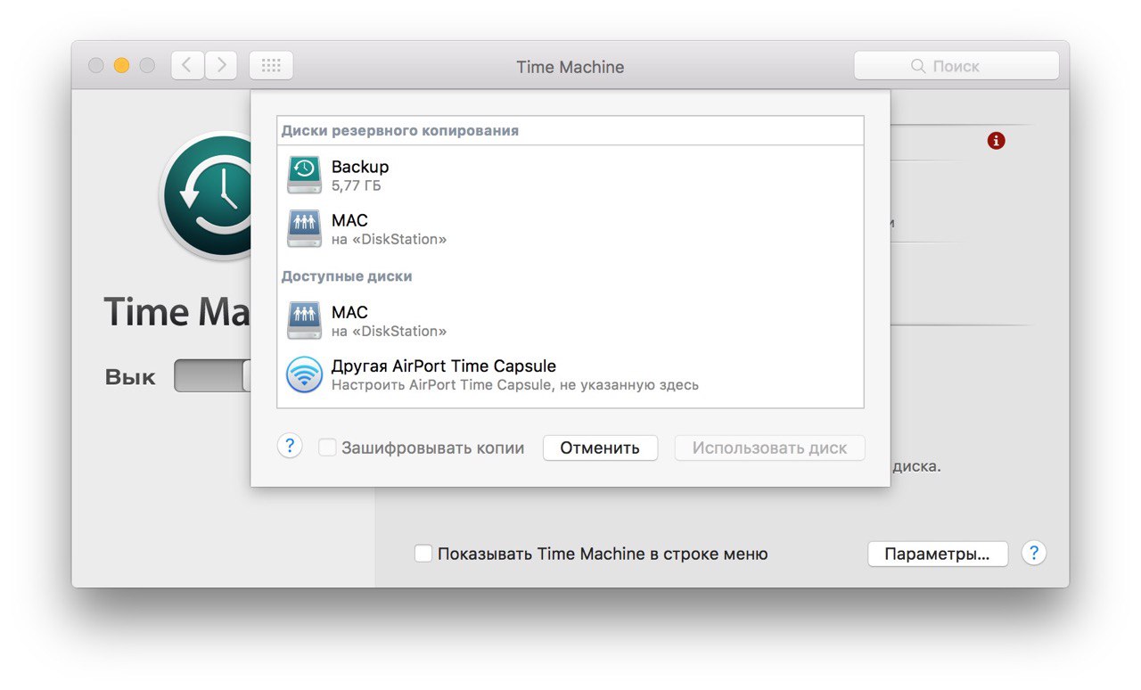Open help with the dialog question mark button
The height and width of the screenshot is (690, 1141).
pyautogui.click(x=290, y=447)
